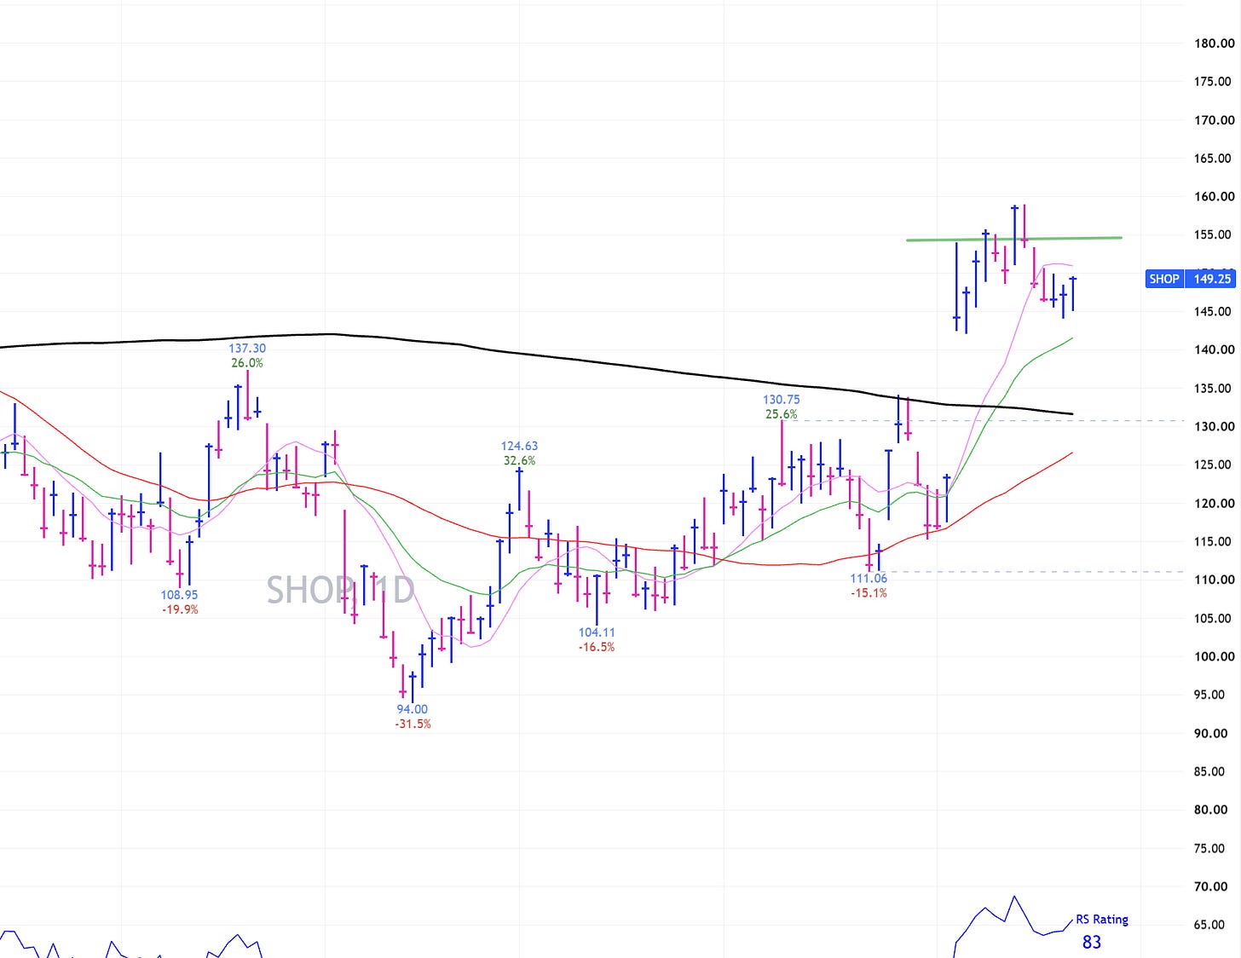This screenshot has width=1241, height=958.
Task: Click the 94.00 swing low label
Action: point(412,709)
